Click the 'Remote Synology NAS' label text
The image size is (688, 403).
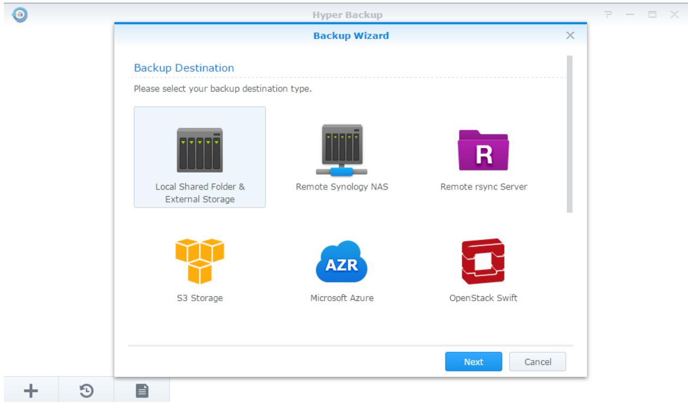342,187
